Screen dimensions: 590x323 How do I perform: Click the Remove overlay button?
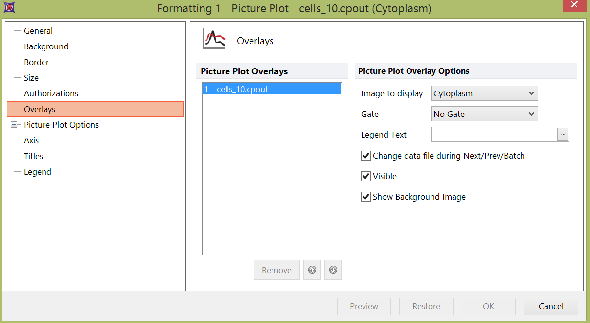[x=276, y=270]
